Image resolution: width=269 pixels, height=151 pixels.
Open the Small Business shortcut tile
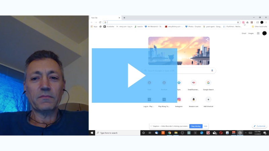coord(193,85)
